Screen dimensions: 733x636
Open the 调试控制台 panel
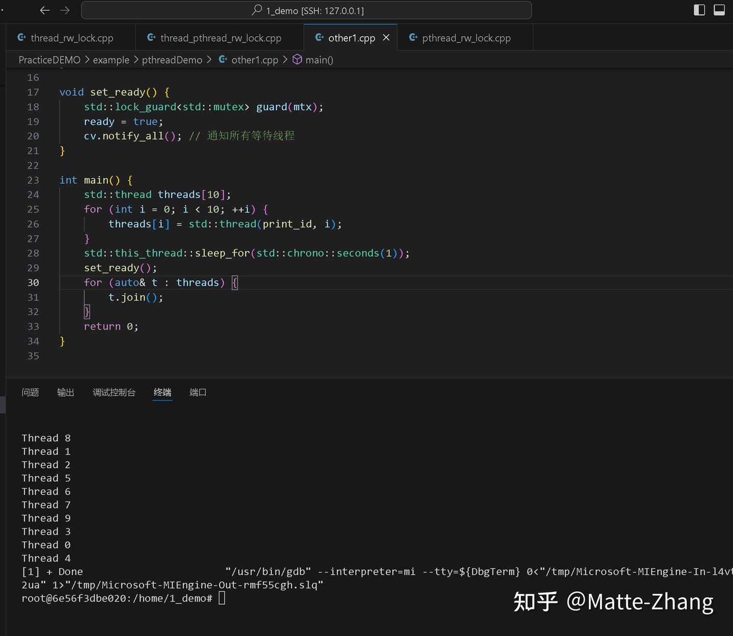pyautogui.click(x=114, y=392)
